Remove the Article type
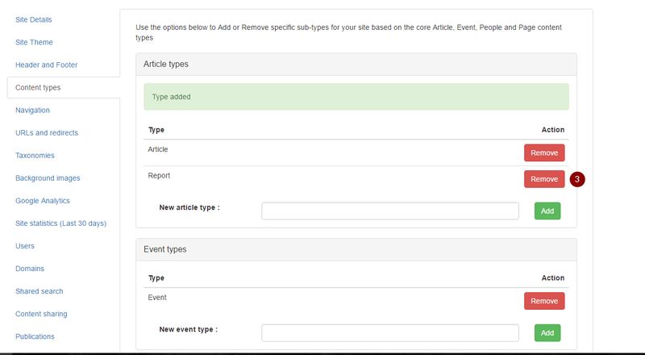The width and height of the screenshot is (645, 355). coord(543,152)
